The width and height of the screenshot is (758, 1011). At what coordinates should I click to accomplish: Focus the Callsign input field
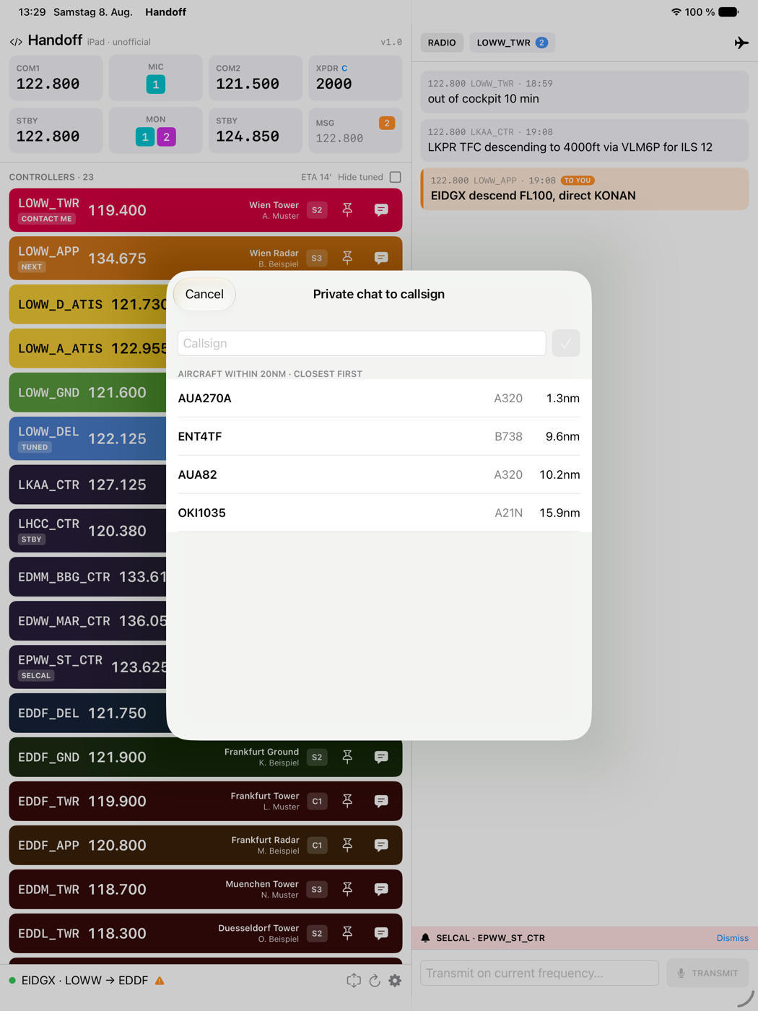362,343
